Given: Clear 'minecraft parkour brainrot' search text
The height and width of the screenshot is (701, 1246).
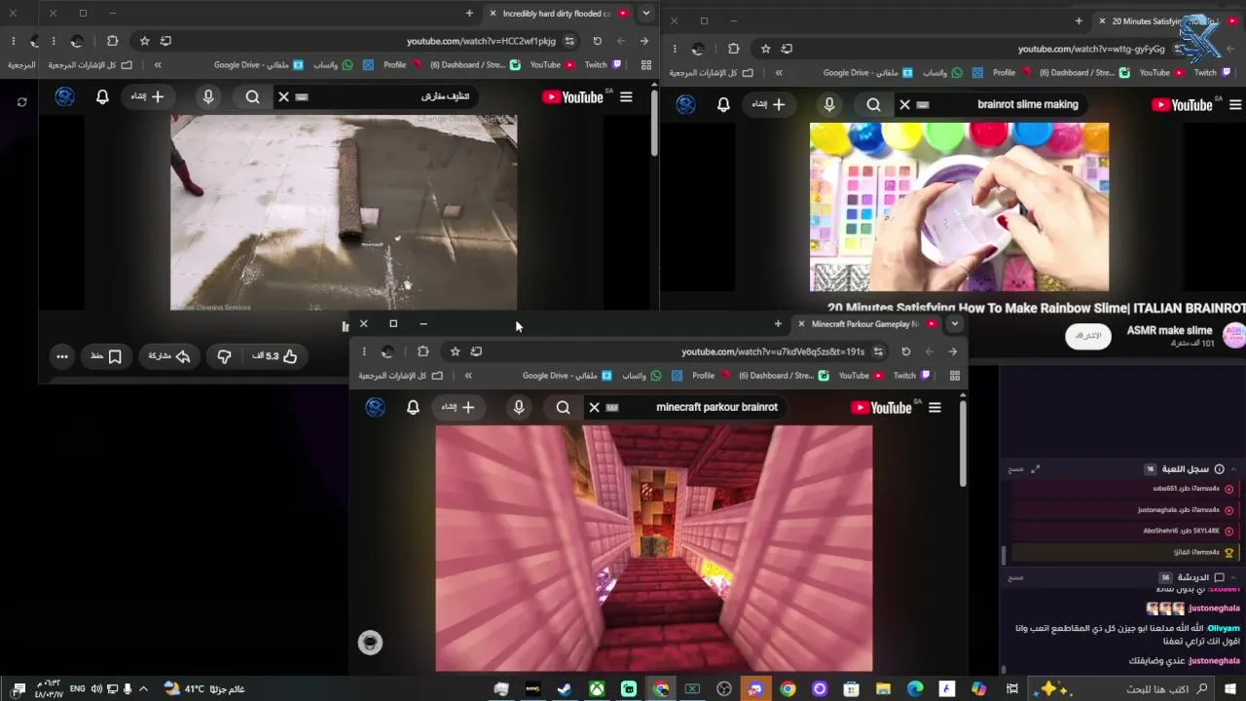Looking at the screenshot, I should click(594, 408).
